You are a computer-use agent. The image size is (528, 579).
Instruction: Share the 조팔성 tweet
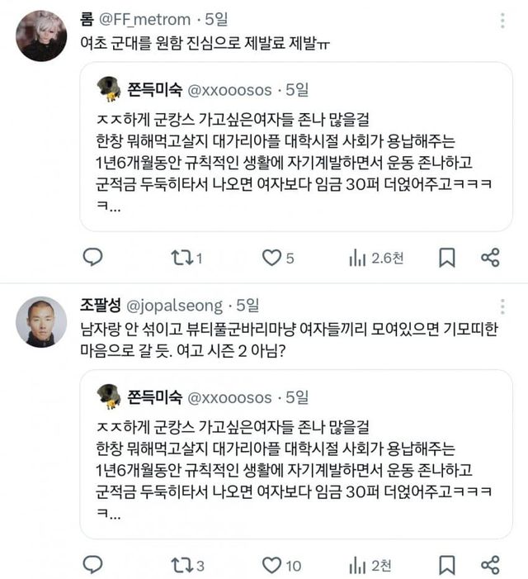[x=490, y=565]
